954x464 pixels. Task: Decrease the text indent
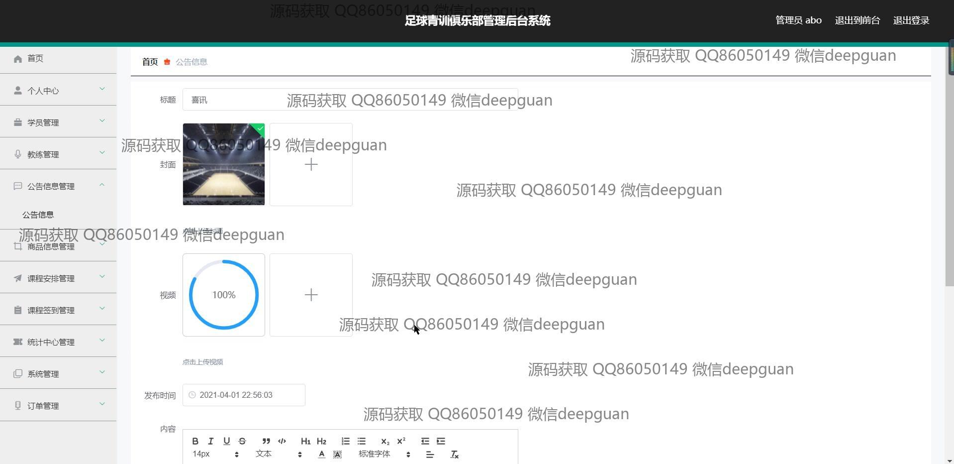pos(425,441)
